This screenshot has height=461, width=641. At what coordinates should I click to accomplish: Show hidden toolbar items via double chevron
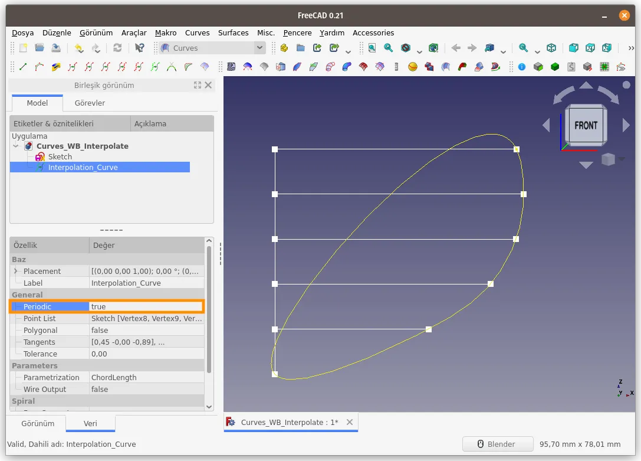[x=631, y=48]
